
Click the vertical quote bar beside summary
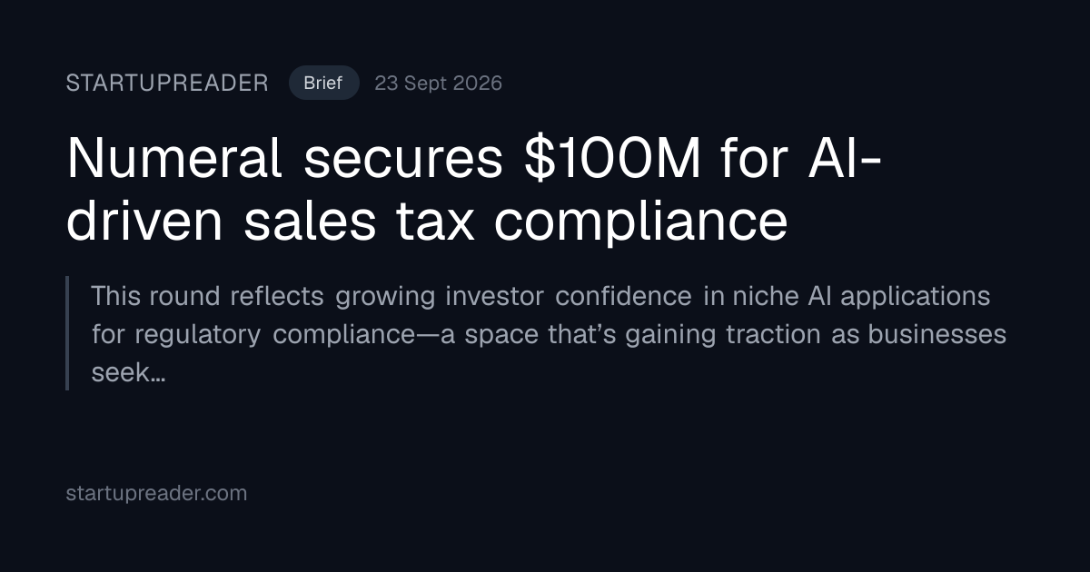tap(67, 333)
